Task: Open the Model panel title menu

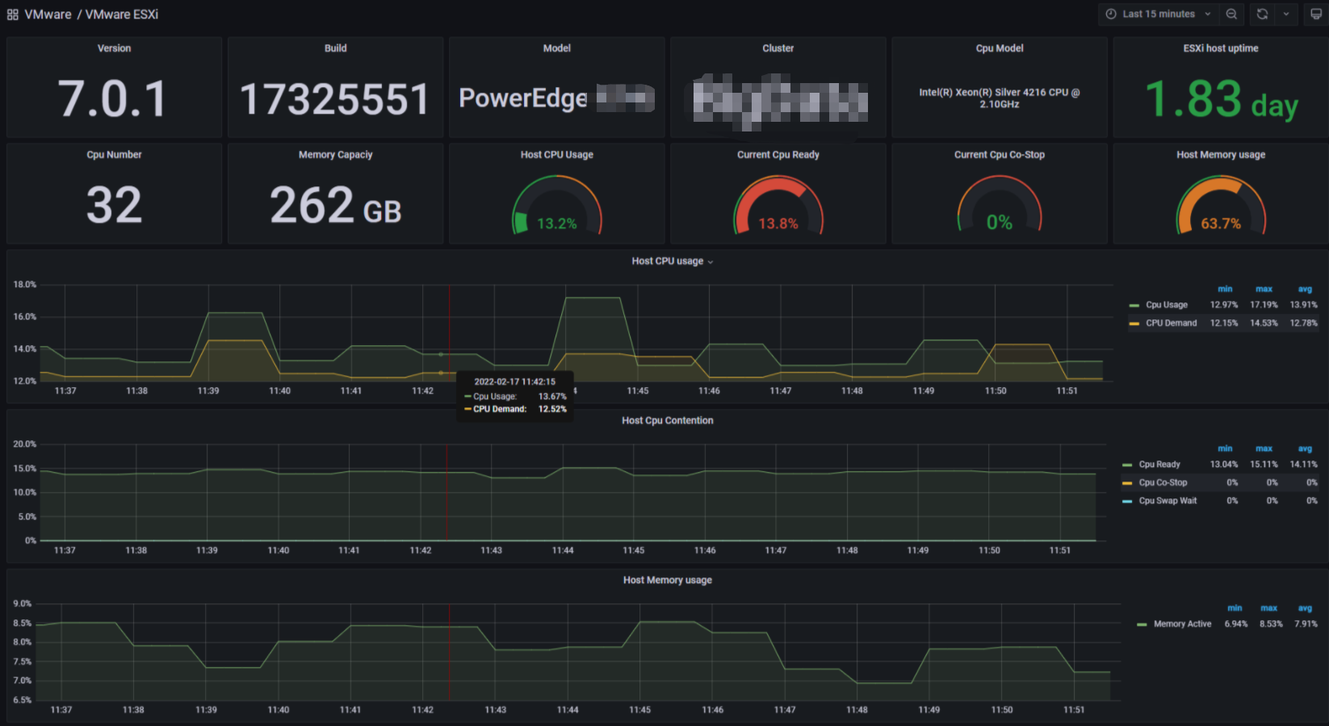Action: [x=556, y=48]
